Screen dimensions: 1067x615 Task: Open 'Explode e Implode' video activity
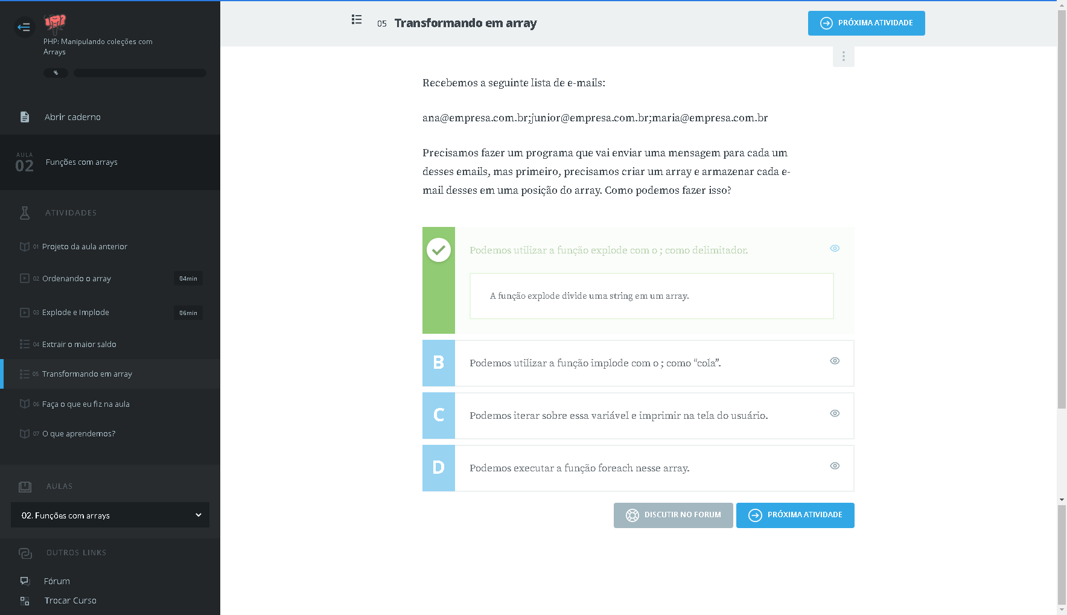tap(75, 313)
